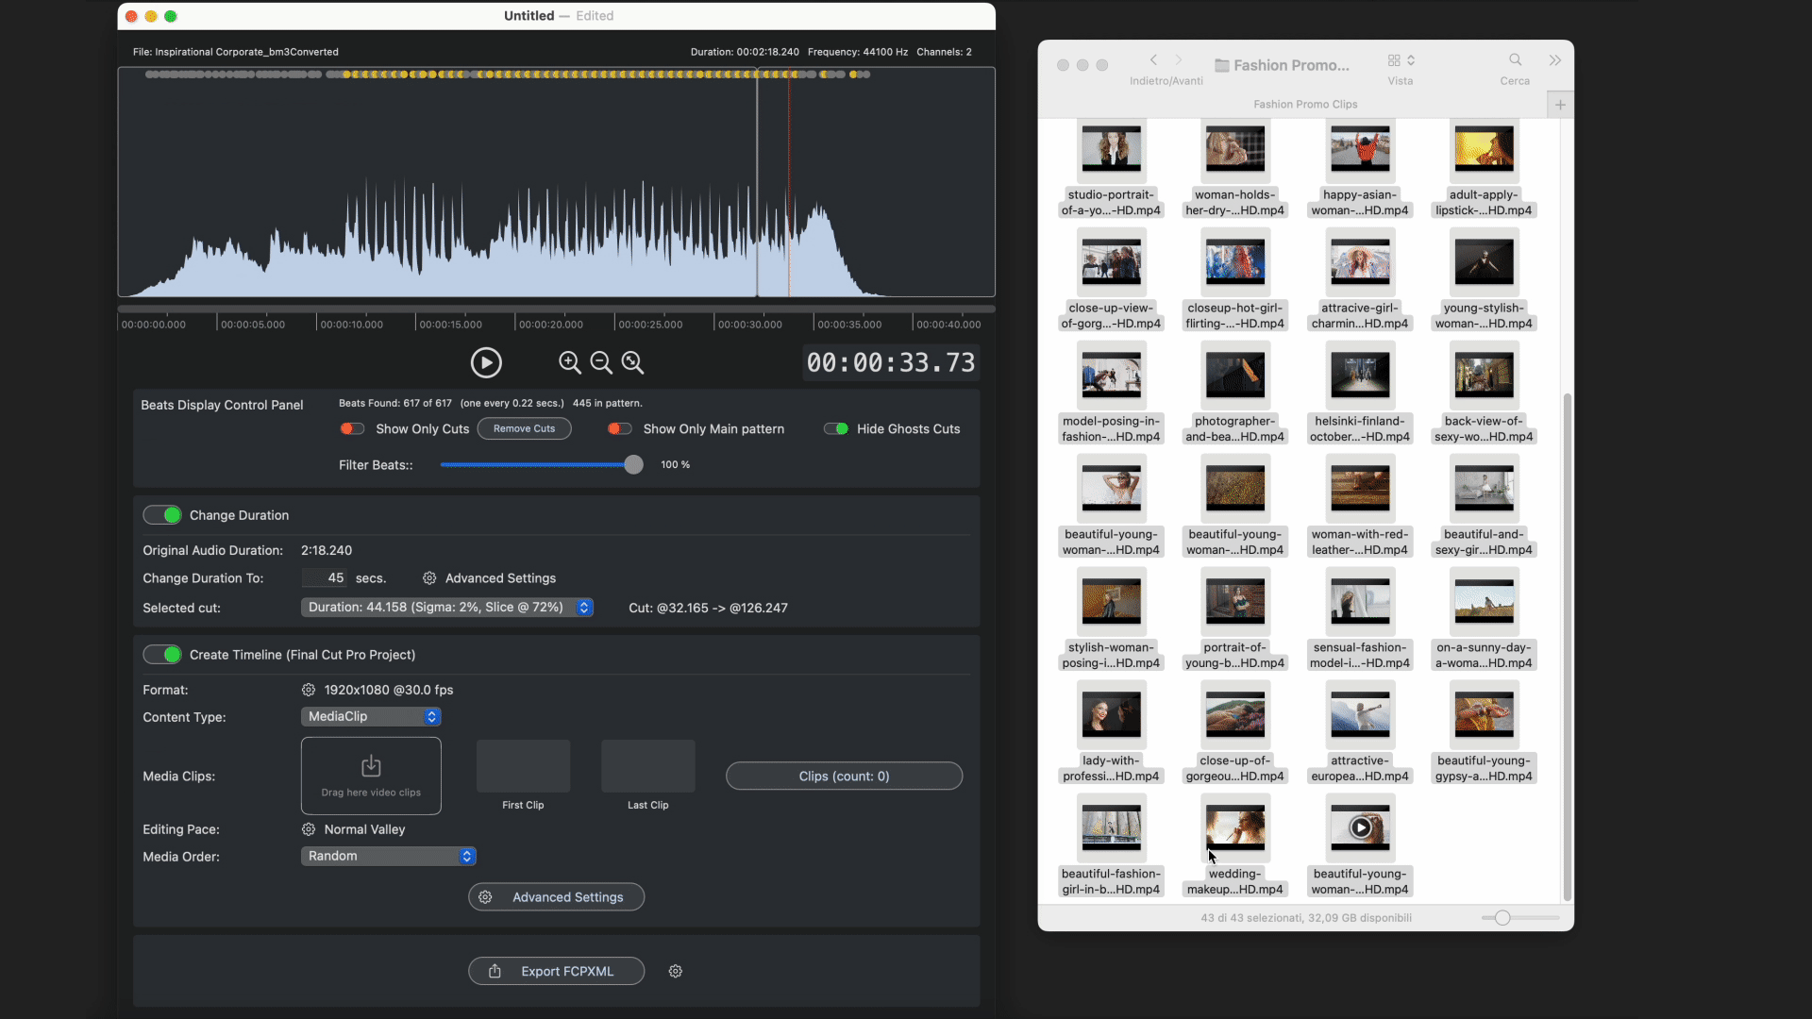Toggle Show Only Main pattern switch

(620, 428)
